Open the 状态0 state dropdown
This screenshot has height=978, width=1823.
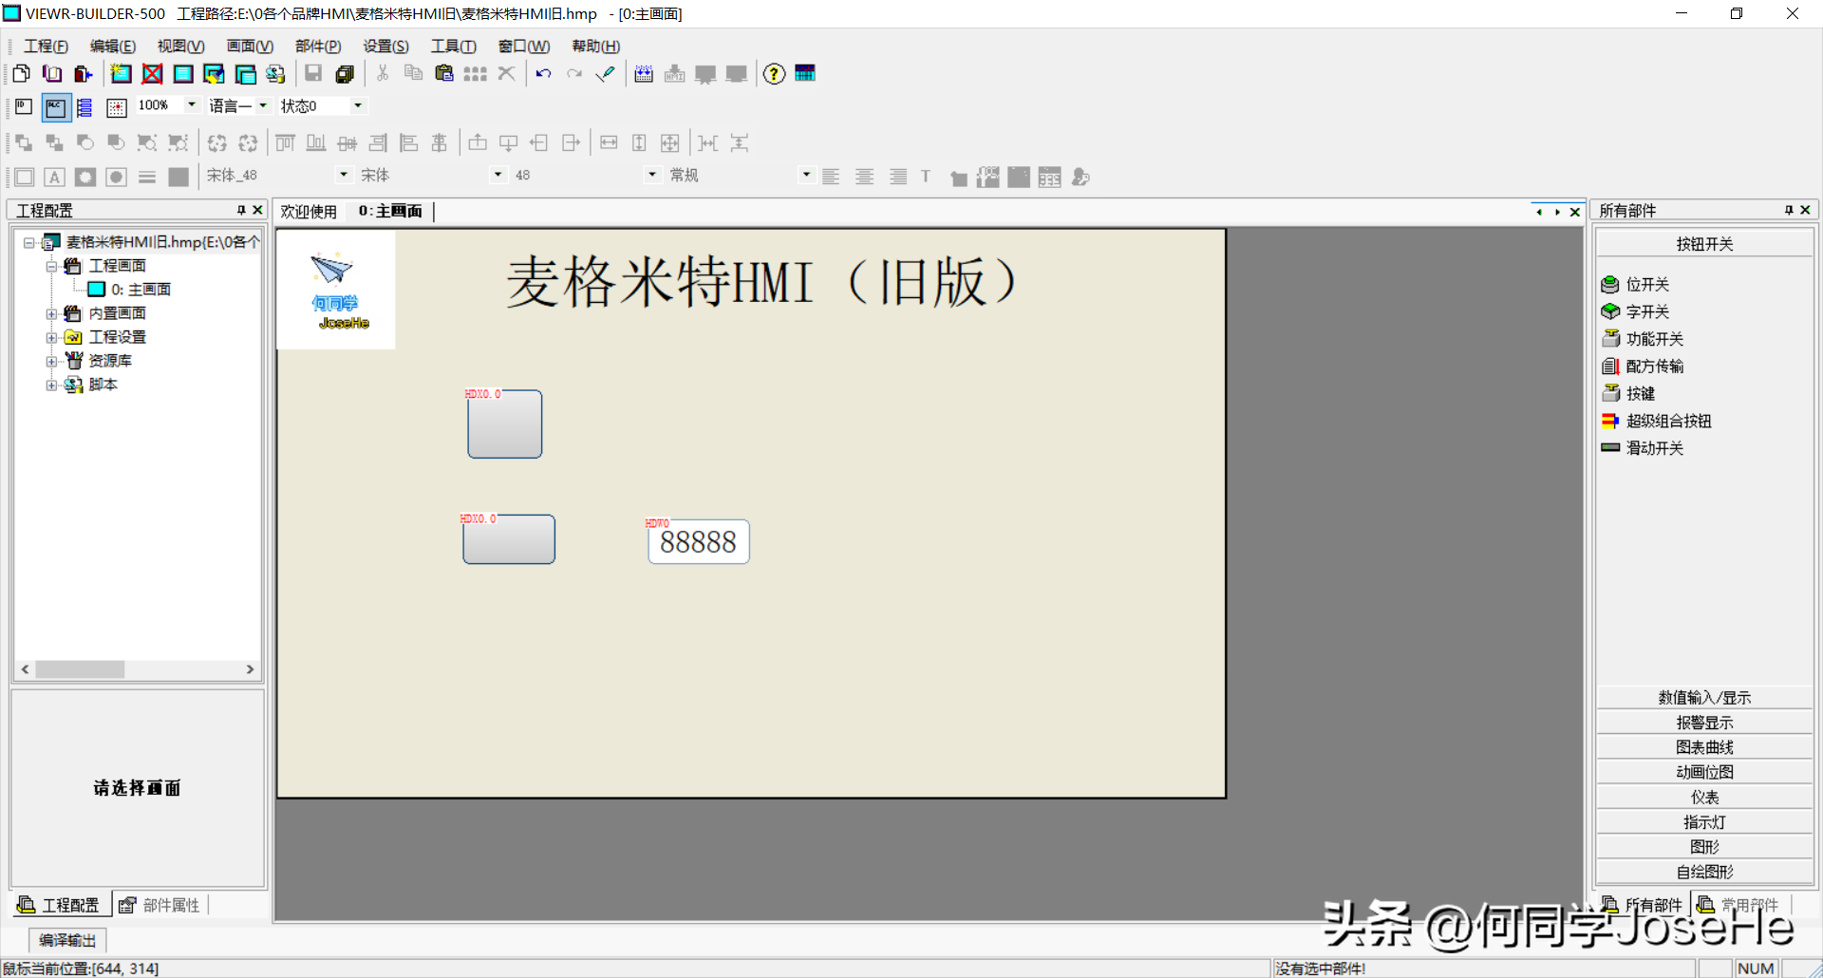[358, 105]
